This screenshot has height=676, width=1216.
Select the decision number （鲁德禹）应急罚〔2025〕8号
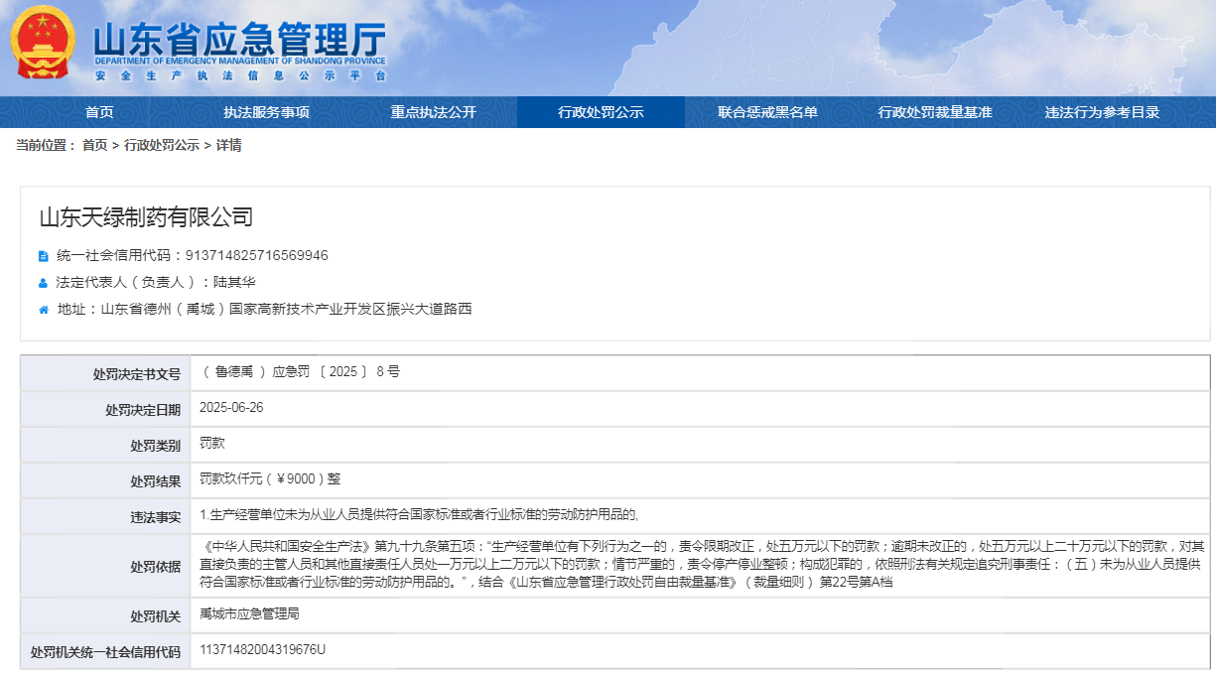tap(300, 372)
